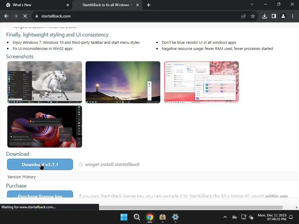The image size is (299, 224).
Task: Open the dark abstract screenshot thumbnail
Action: [x=45, y=127]
